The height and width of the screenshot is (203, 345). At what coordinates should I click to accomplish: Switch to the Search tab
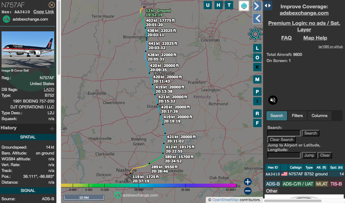[x=277, y=116]
